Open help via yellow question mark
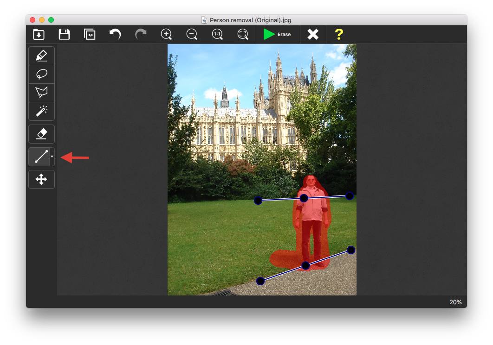Image resolution: width=493 pixels, height=345 pixels. pyautogui.click(x=339, y=34)
